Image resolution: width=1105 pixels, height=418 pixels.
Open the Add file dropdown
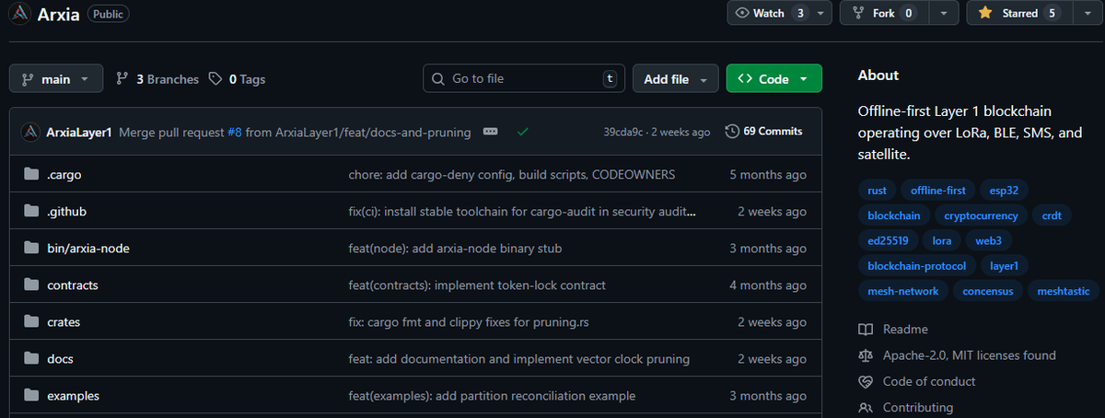click(675, 79)
